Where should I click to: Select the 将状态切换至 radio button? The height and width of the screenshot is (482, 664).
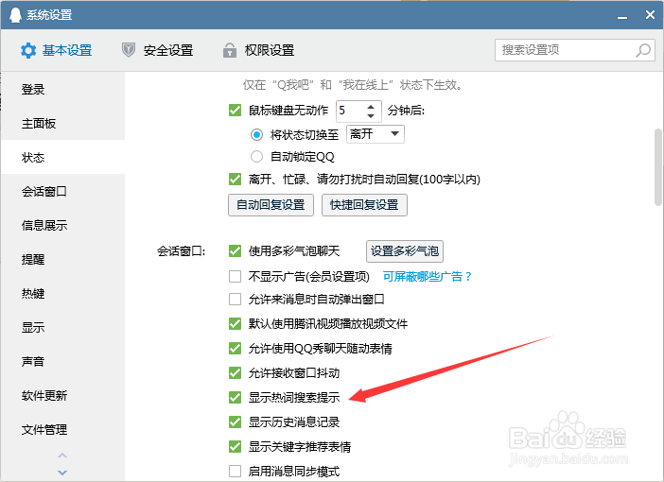click(256, 134)
